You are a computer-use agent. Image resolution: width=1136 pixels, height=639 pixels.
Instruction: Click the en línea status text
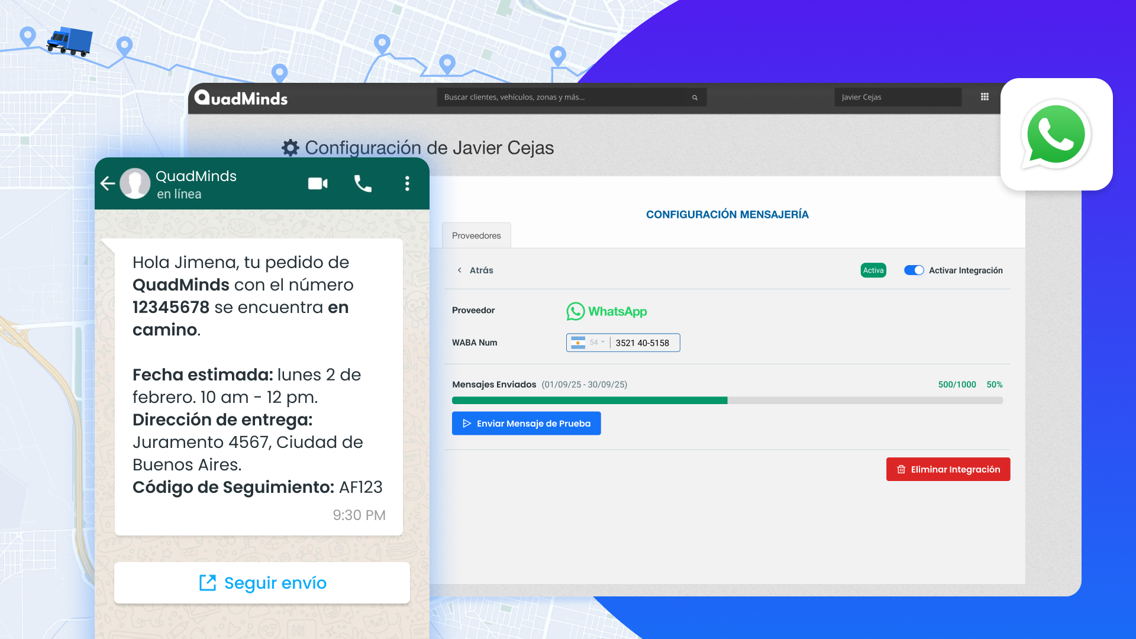point(179,194)
